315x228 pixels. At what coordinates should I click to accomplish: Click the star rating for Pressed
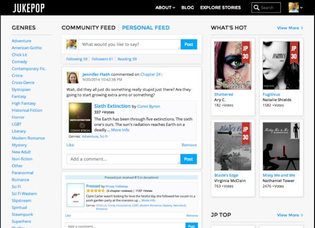point(96,191)
